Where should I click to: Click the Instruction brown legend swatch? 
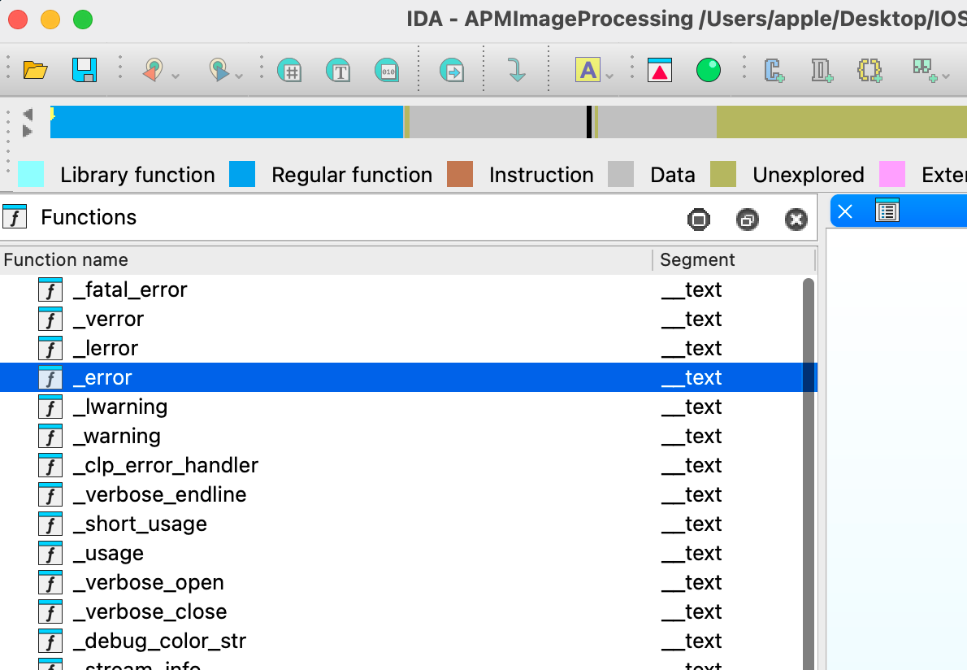tap(459, 174)
